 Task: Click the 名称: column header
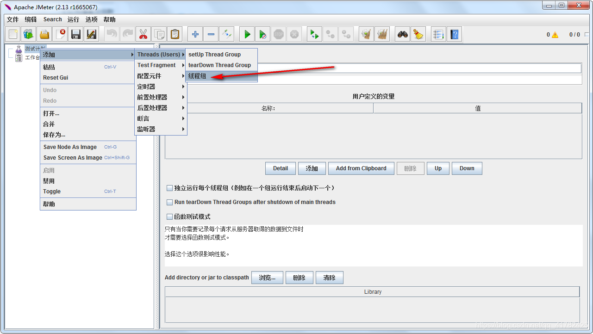click(x=268, y=108)
